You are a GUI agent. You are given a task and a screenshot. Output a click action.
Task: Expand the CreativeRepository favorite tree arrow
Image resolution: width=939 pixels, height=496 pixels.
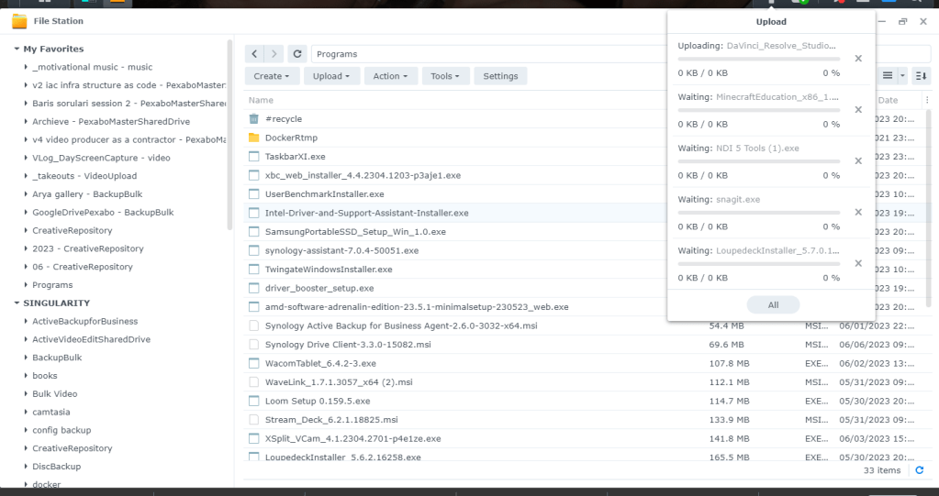pos(26,230)
